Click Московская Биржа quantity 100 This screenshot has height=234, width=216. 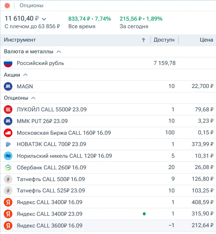[170, 133]
